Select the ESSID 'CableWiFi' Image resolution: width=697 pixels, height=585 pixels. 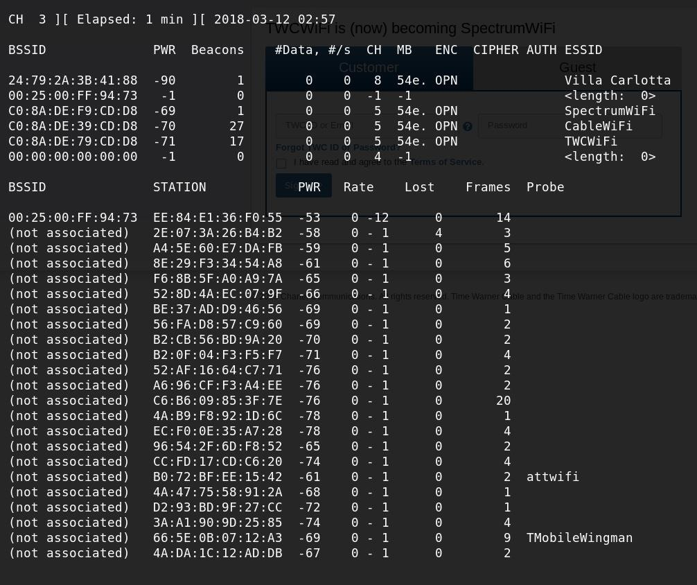[x=599, y=126]
